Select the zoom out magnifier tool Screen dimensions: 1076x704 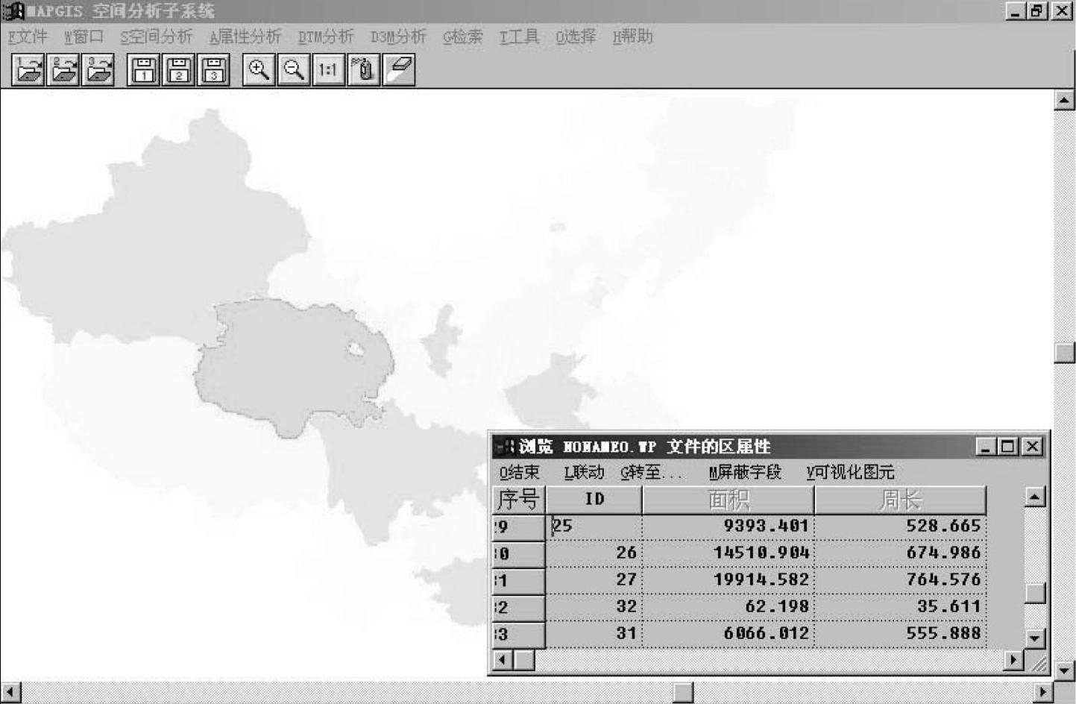(294, 71)
